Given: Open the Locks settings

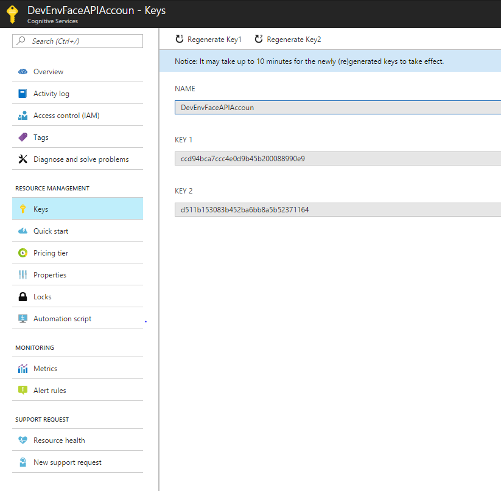Looking at the screenshot, I should pos(78,296).
